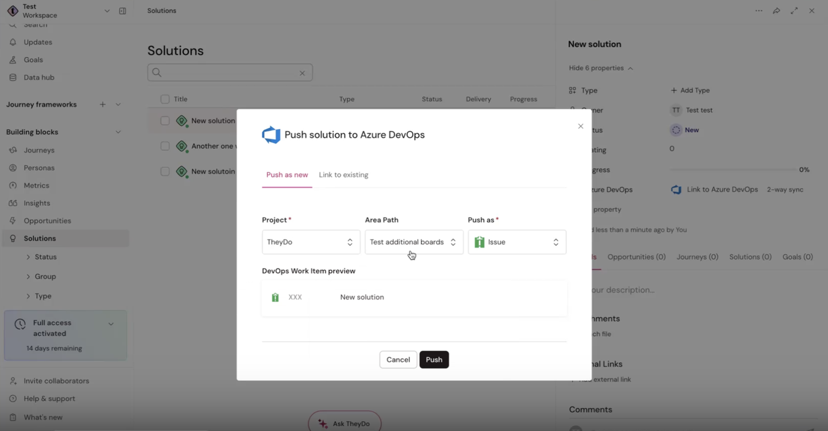Open the Goals (0) tab in the panel
This screenshot has height=431, width=828.
pyautogui.click(x=797, y=257)
